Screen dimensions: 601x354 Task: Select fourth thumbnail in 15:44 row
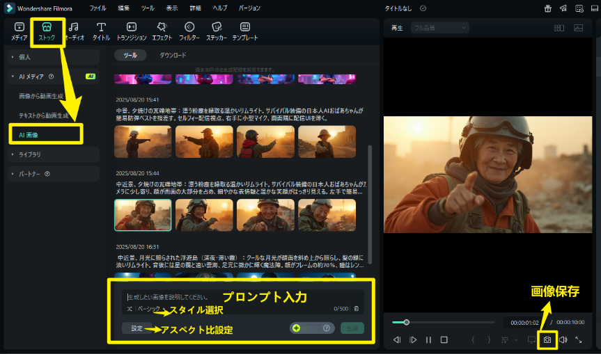click(327, 215)
